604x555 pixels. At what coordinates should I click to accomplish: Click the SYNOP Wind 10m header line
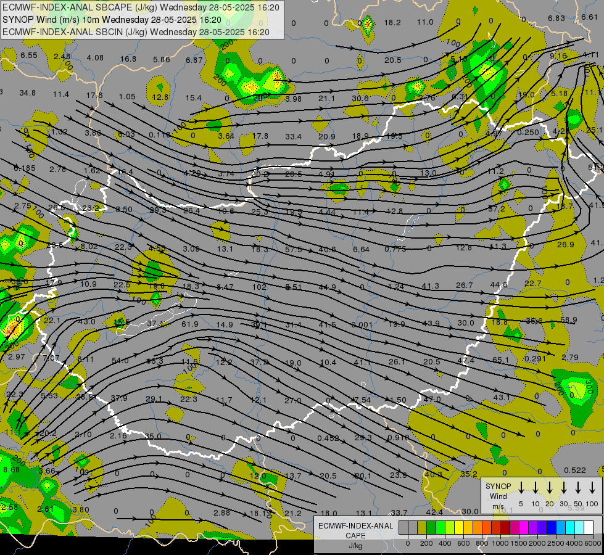(112, 20)
